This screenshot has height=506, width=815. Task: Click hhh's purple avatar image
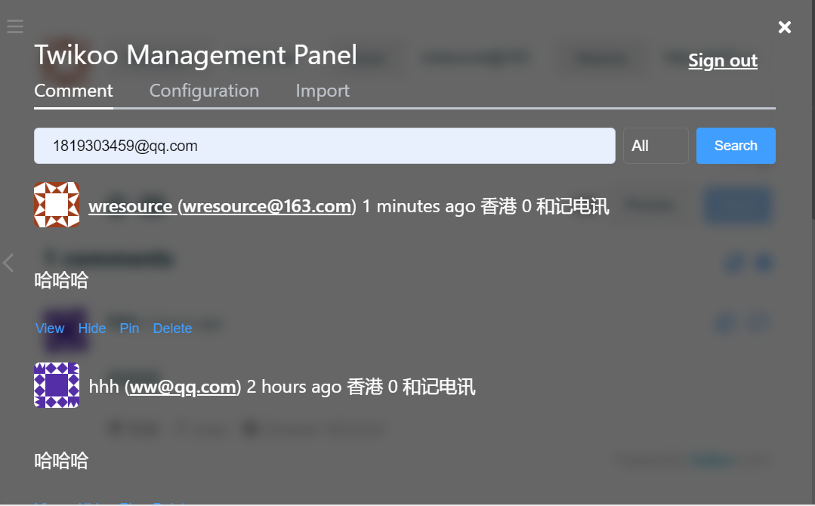(x=57, y=385)
